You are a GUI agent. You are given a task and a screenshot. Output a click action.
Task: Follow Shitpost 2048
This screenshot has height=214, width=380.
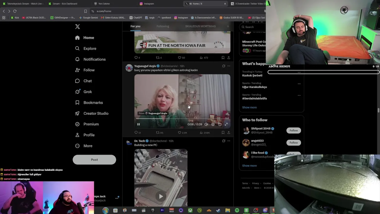point(294,130)
